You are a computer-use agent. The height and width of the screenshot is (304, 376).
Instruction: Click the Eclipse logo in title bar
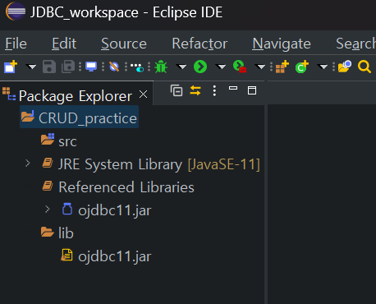pos(16,12)
